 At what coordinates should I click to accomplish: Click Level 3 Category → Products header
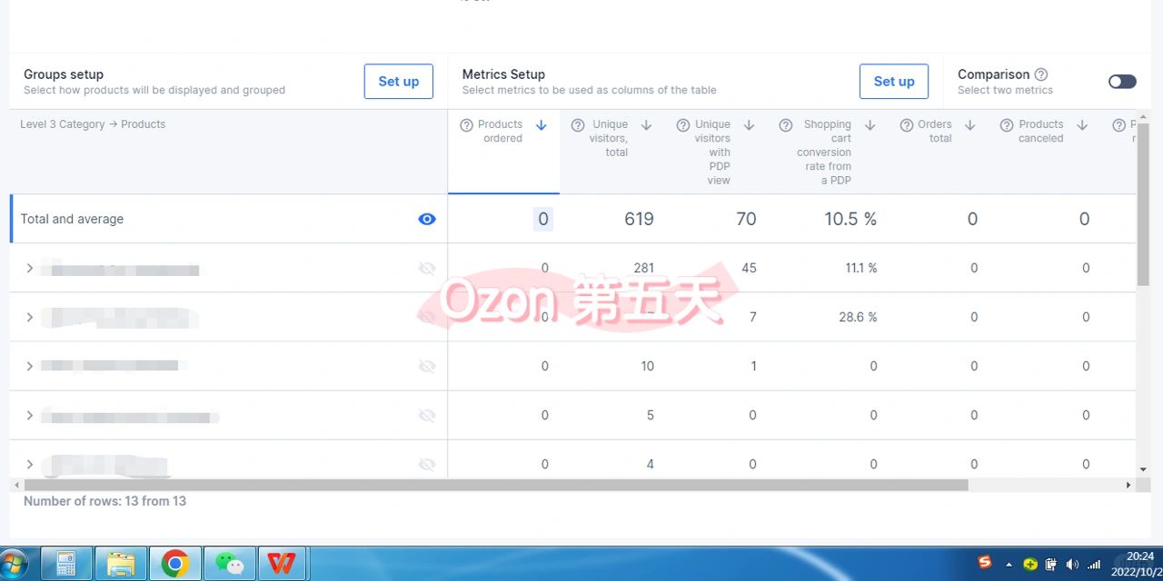pyautogui.click(x=93, y=124)
